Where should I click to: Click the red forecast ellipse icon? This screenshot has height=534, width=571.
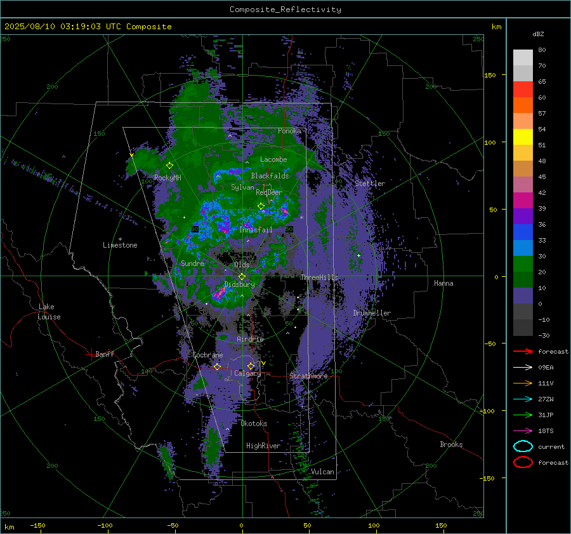[523, 462]
